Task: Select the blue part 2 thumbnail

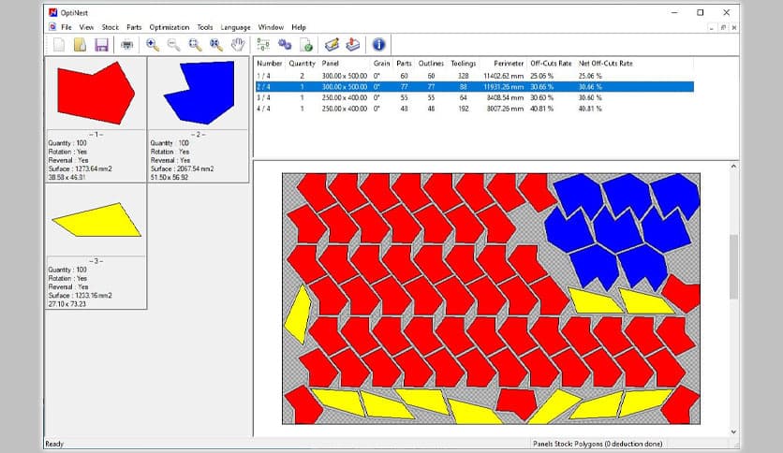Action: pos(197,94)
